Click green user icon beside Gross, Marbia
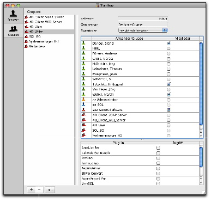The width and height of the screenshot is (211, 203). tap(83, 58)
